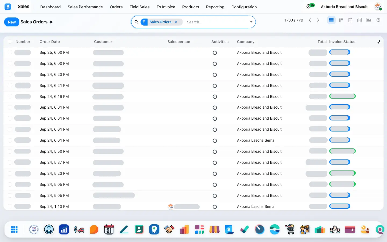The height and width of the screenshot is (242, 387).
Task: Select the checkbox for Sep 24, 6:23 PM order
Action: tap(10, 74)
